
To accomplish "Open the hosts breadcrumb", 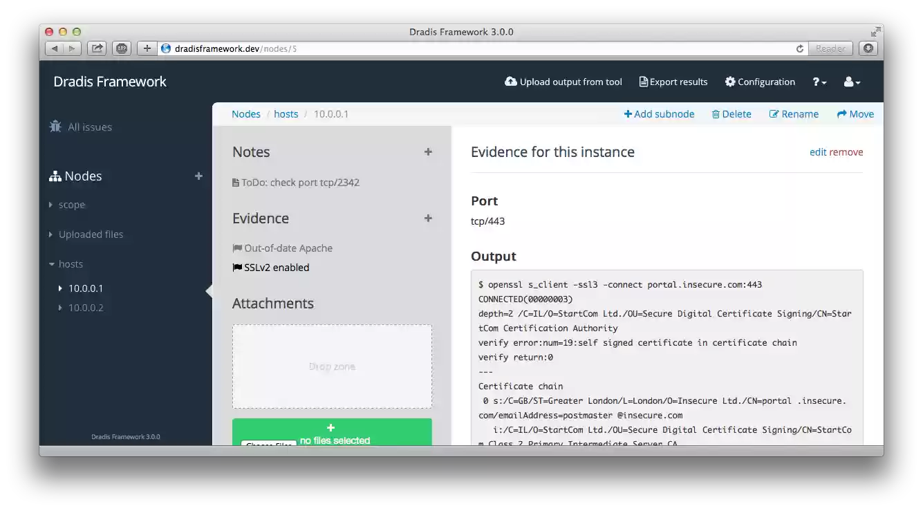I will coord(286,113).
